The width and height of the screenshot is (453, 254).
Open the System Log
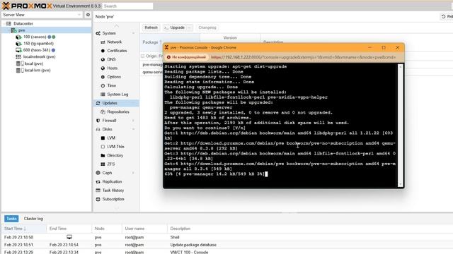pyautogui.click(x=117, y=95)
